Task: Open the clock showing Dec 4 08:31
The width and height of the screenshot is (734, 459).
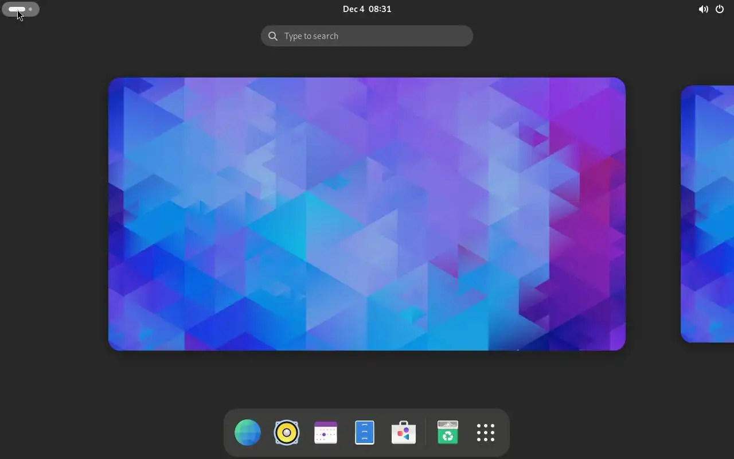Action: click(367, 9)
